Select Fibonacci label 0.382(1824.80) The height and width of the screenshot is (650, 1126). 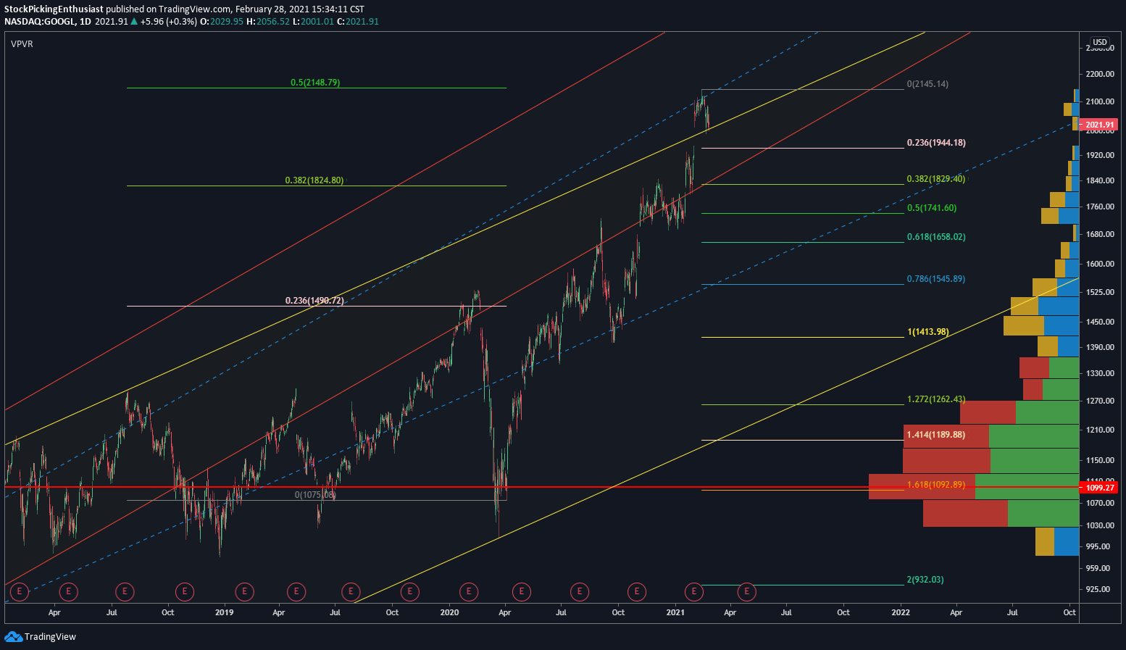[314, 180]
